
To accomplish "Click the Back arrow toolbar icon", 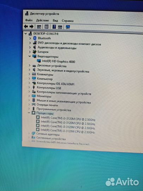I will coord(26,27).
